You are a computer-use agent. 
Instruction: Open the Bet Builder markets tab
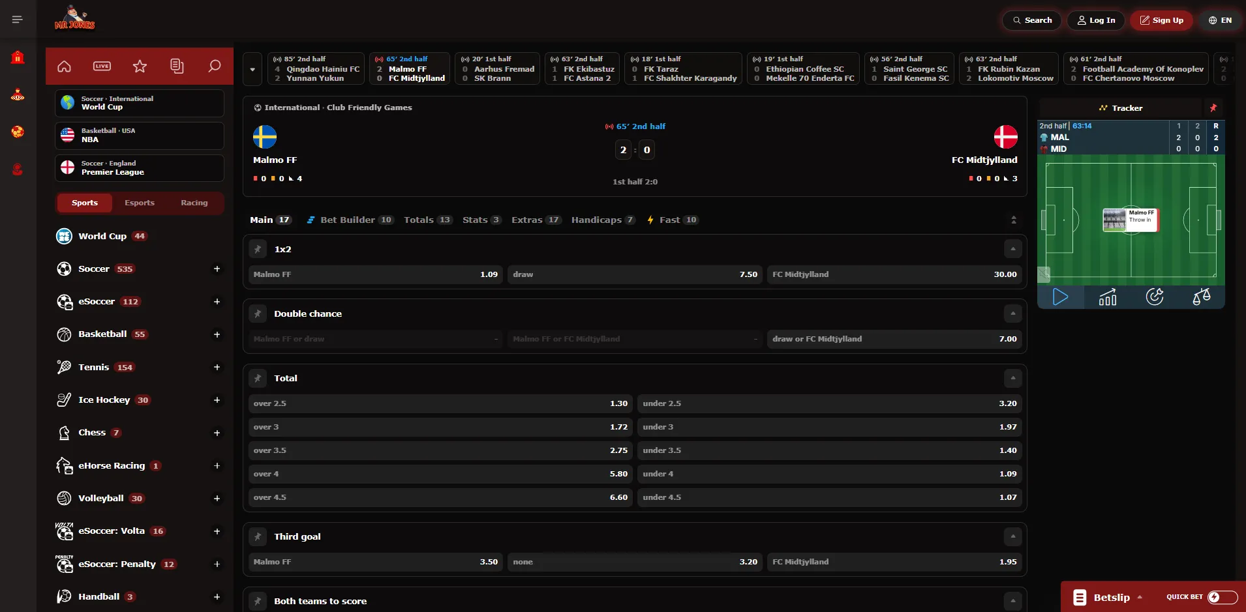350,220
